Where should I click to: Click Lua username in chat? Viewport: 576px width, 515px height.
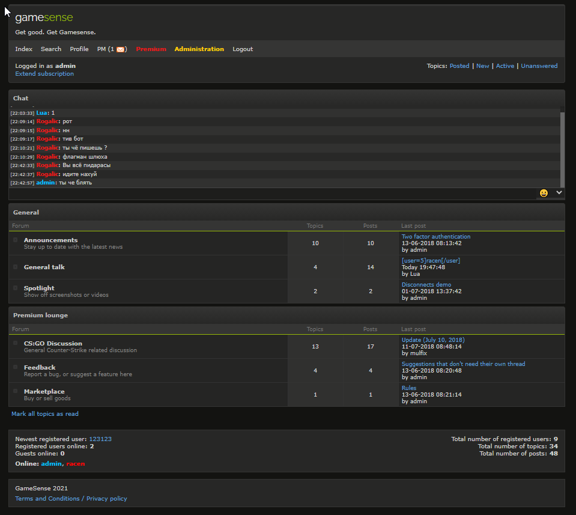coord(41,113)
